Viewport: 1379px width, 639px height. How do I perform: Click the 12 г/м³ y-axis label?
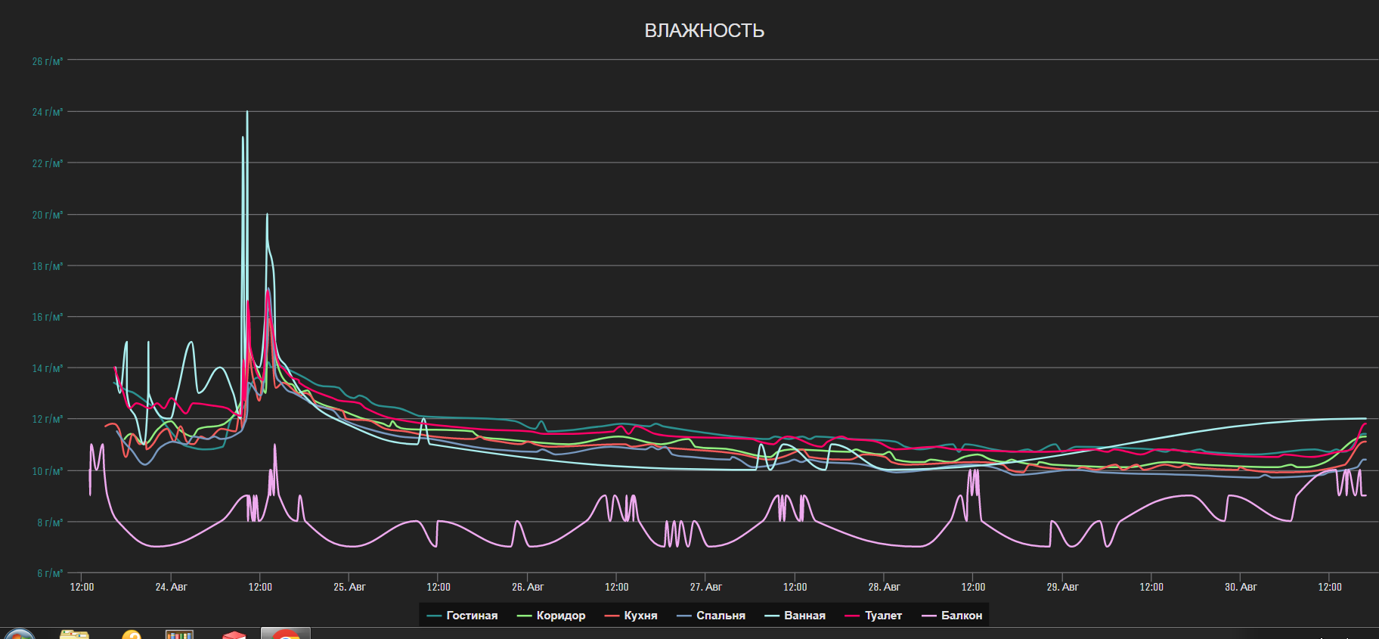click(x=48, y=419)
